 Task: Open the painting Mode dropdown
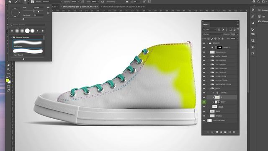point(52,2)
